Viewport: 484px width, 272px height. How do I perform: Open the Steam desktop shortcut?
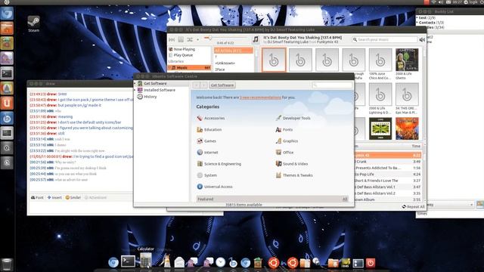[x=33, y=24]
